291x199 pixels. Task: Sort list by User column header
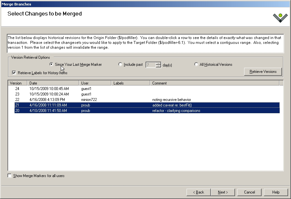95,83
